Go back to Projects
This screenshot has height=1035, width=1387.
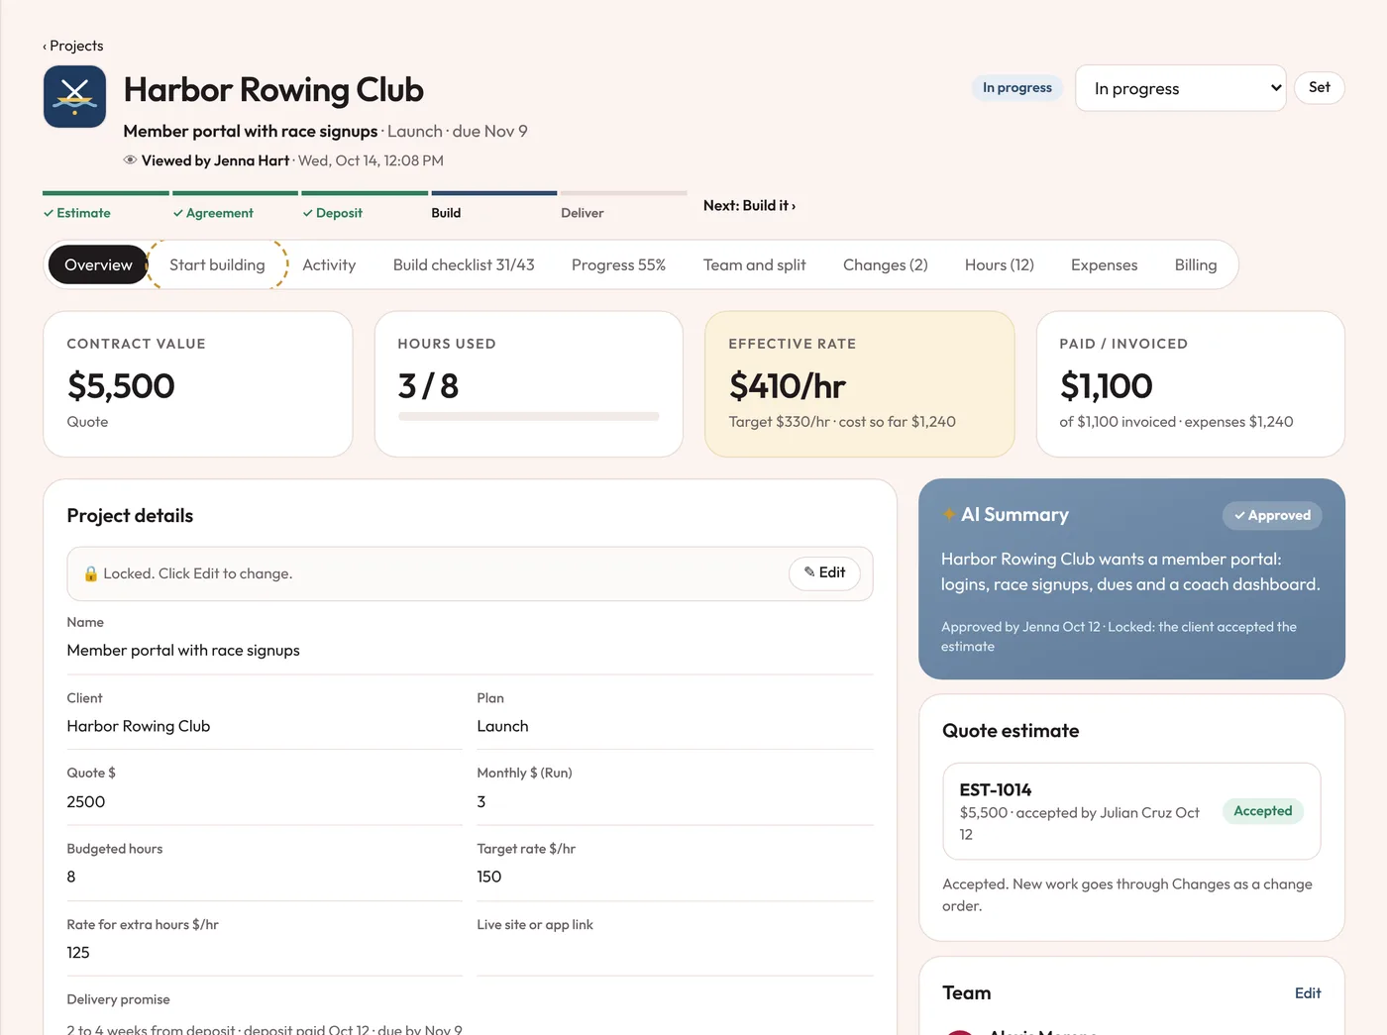click(73, 46)
